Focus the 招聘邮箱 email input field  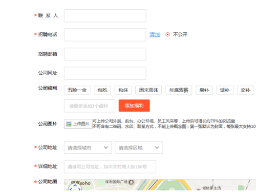(x=105, y=54)
